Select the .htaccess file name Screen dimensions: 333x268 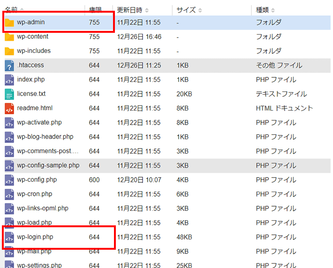tap(30, 65)
